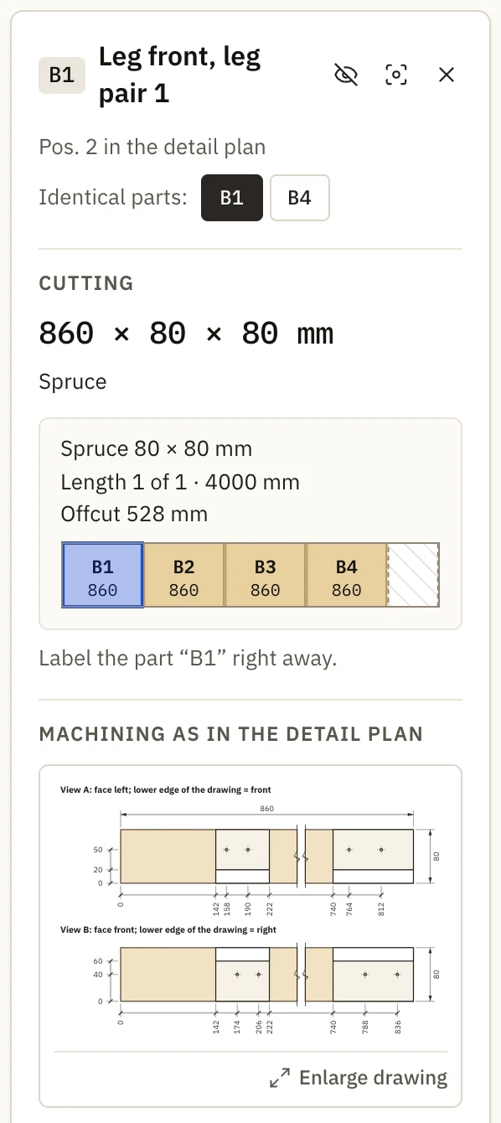Image resolution: width=501 pixels, height=1123 pixels.
Task: Open the View B drawing thumbnail
Action: tap(250, 979)
